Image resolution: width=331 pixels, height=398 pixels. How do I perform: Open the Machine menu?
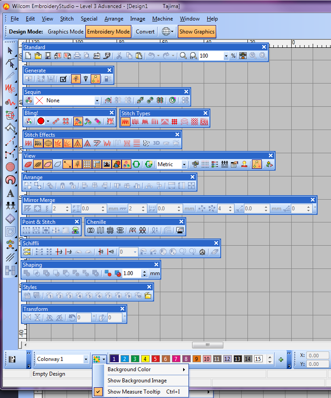163,19
